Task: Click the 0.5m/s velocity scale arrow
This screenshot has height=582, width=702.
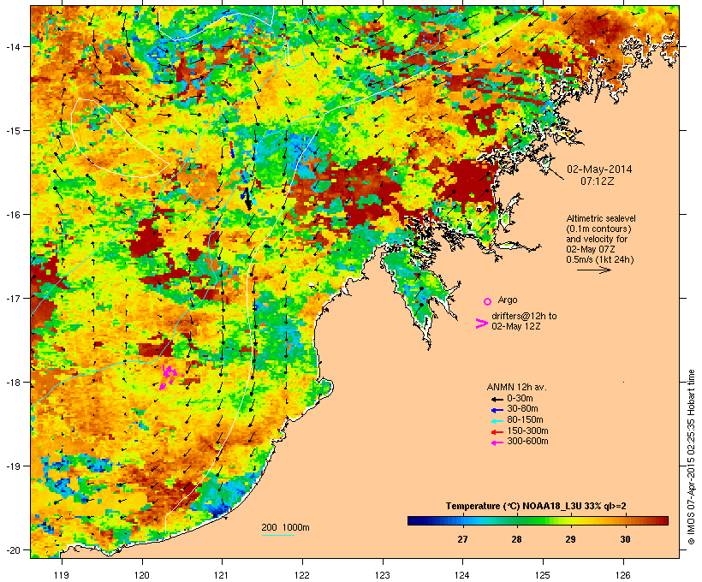Action: click(593, 270)
